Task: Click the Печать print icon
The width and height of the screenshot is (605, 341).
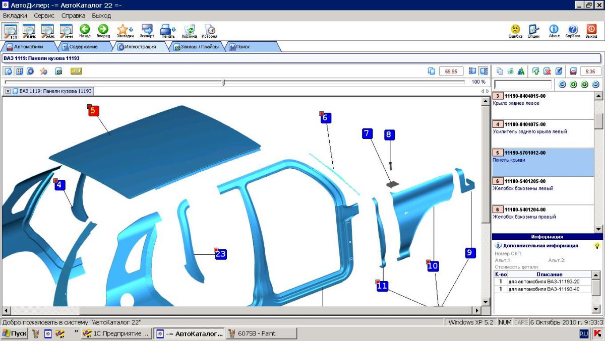Action: pyautogui.click(x=168, y=31)
